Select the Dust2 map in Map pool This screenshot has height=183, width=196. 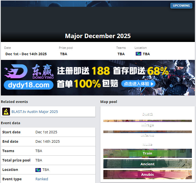coord(147,114)
